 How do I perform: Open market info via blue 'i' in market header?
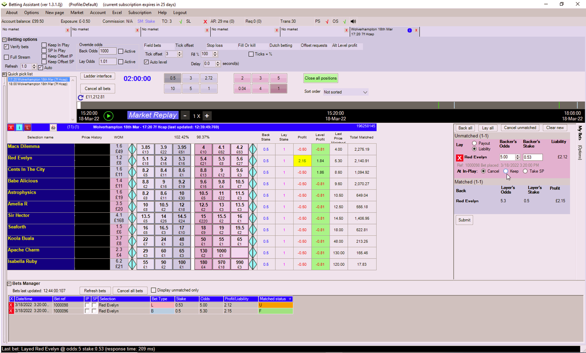[19, 127]
